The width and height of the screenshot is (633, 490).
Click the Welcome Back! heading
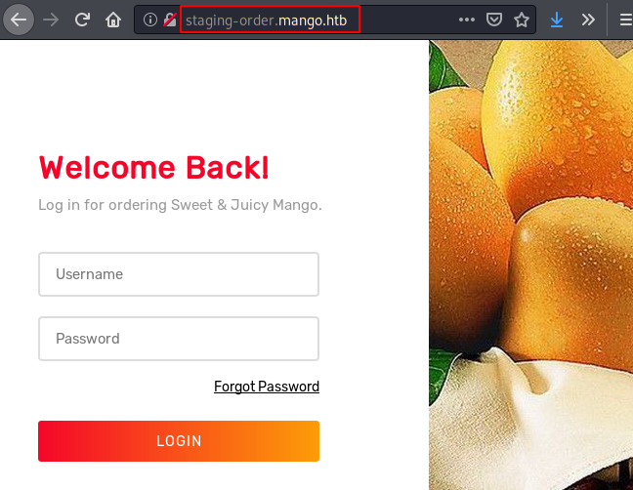pos(153,167)
